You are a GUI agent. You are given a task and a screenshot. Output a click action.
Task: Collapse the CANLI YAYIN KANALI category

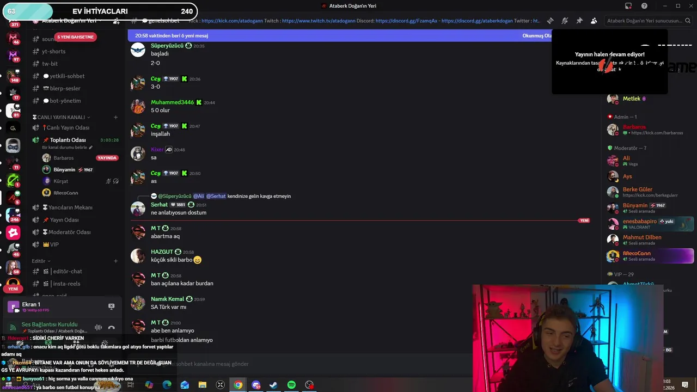(61, 117)
